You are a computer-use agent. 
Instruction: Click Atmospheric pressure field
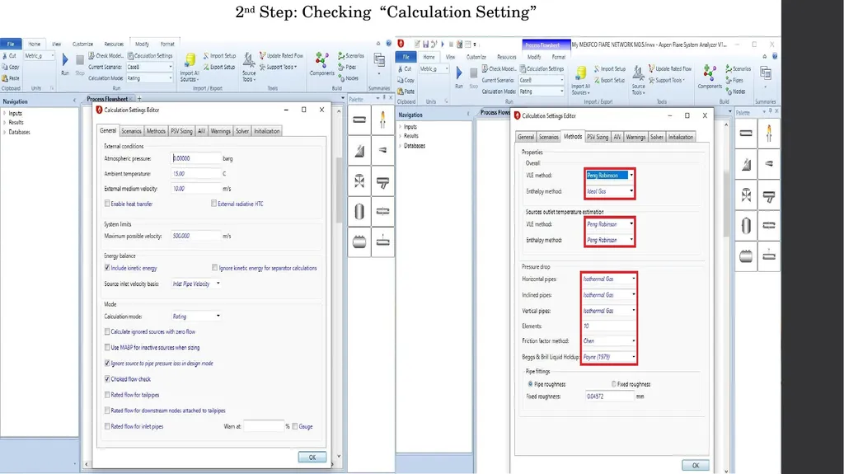(196, 158)
